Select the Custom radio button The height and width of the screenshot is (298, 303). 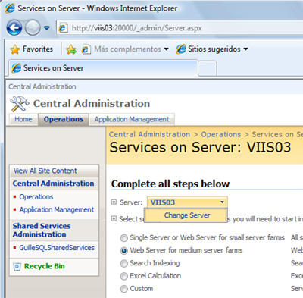(123, 289)
